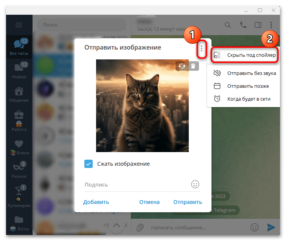Click the scroll-up chevron in chat list
The width and height of the screenshot is (286, 241).
117,225
